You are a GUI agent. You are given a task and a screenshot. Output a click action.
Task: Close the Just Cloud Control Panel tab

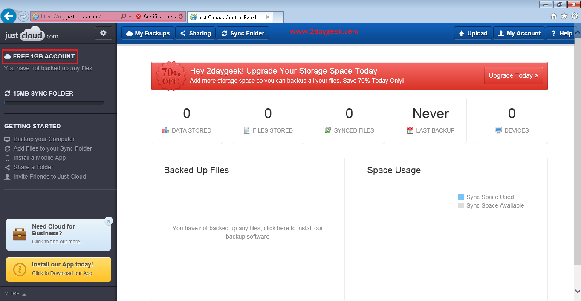[x=268, y=17]
